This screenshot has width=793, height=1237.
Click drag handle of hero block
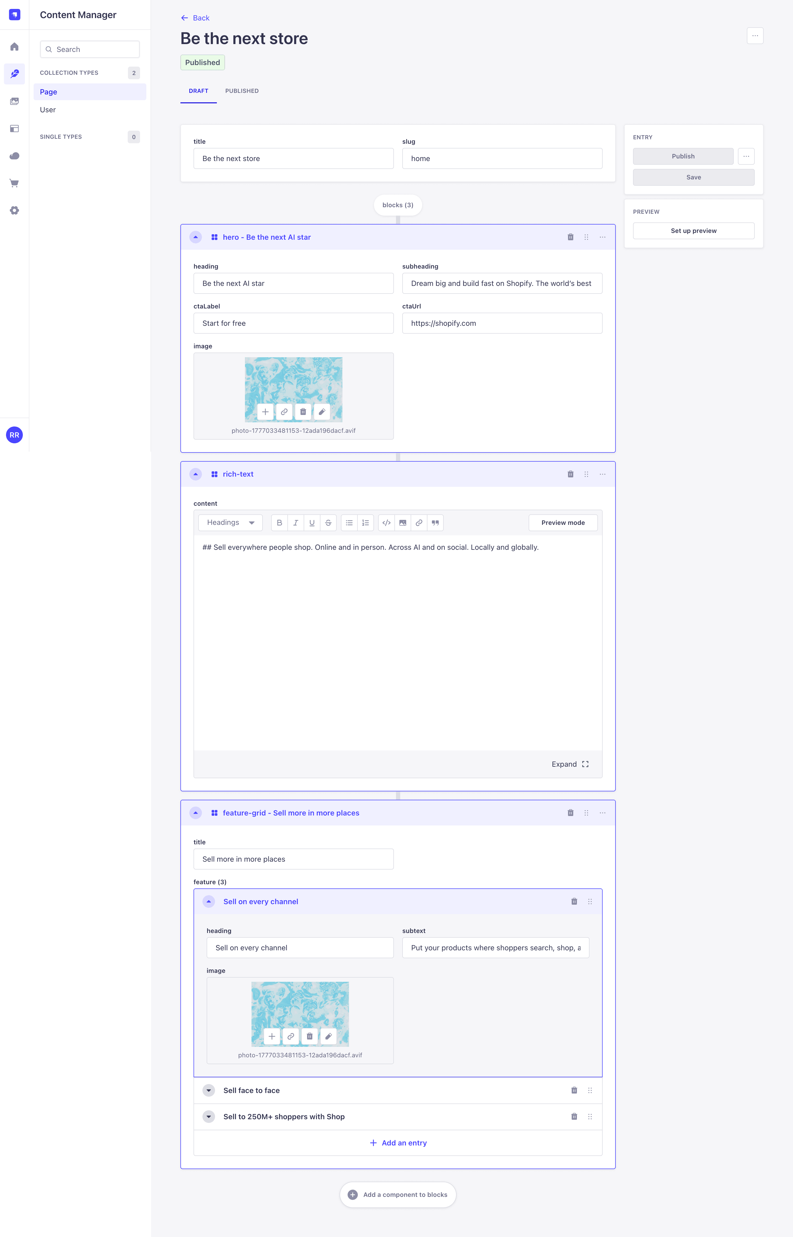586,237
